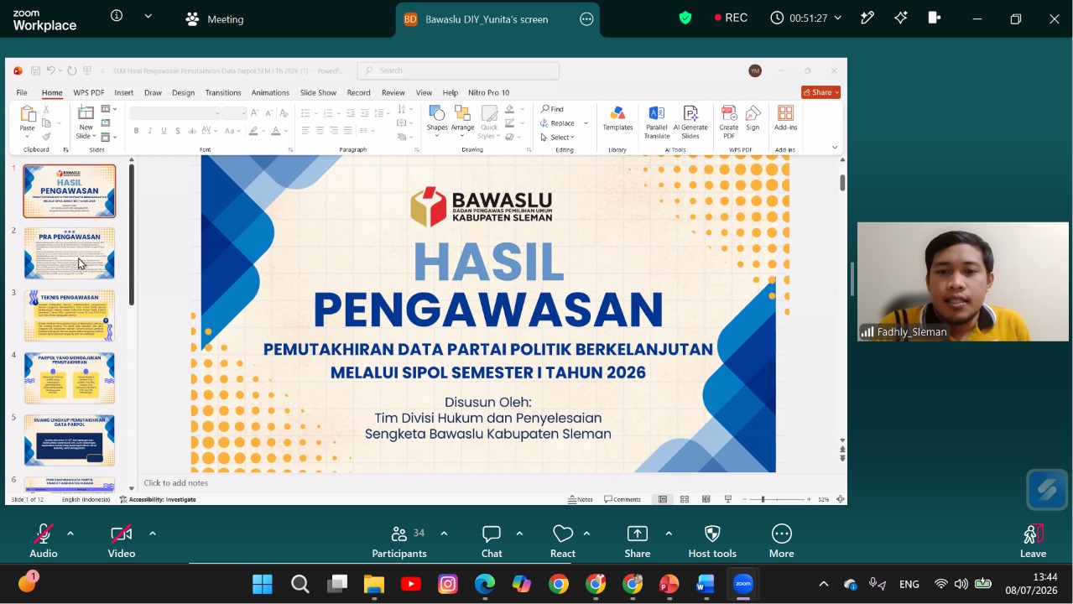This screenshot has height=604, width=1073.
Task: Open shared screen options ellipsis
Action: coord(586,19)
